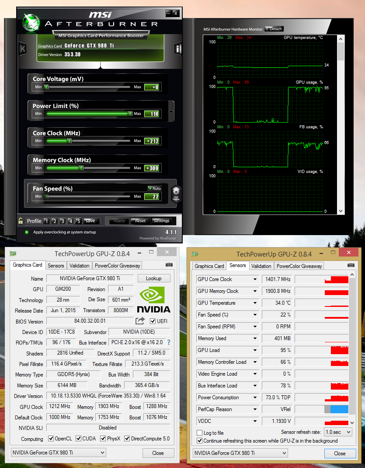Click the Memory Clock +300 value field

coord(153,168)
